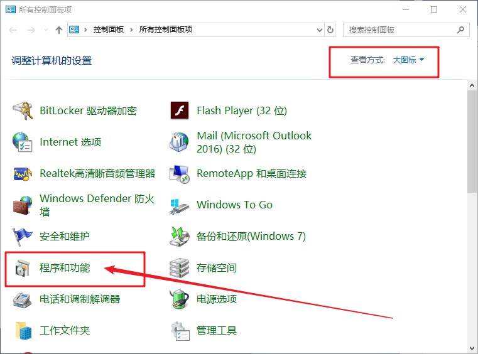478x354 pixels.
Task: Open Windows To Go link
Action: [x=235, y=205]
